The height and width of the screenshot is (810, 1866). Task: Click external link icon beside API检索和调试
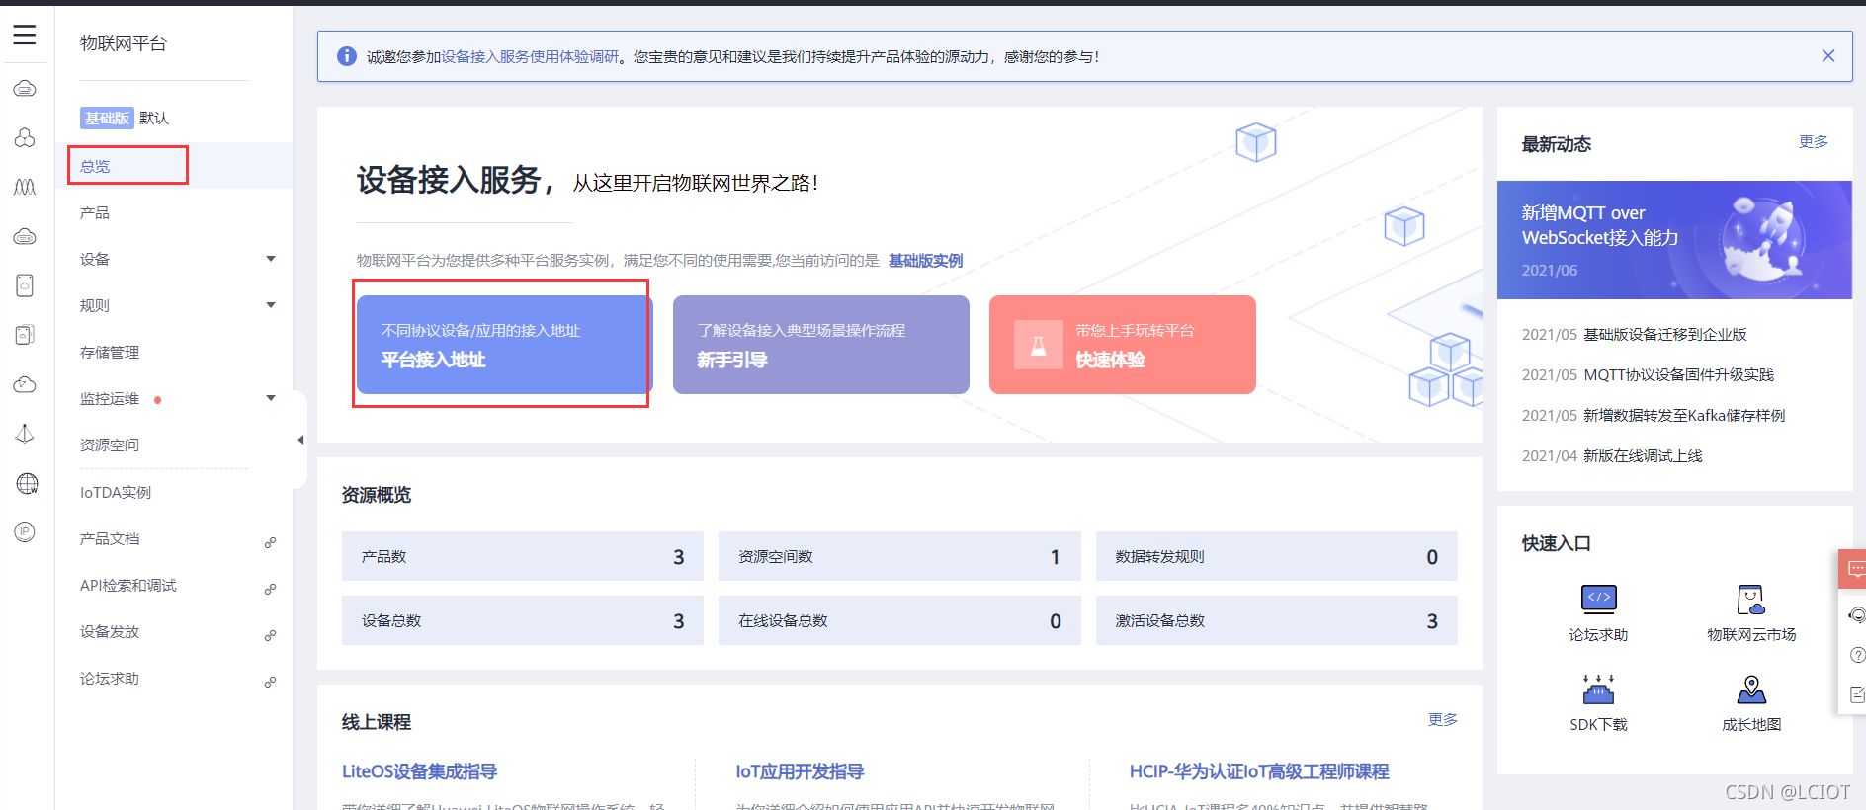[x=270, y=589]
